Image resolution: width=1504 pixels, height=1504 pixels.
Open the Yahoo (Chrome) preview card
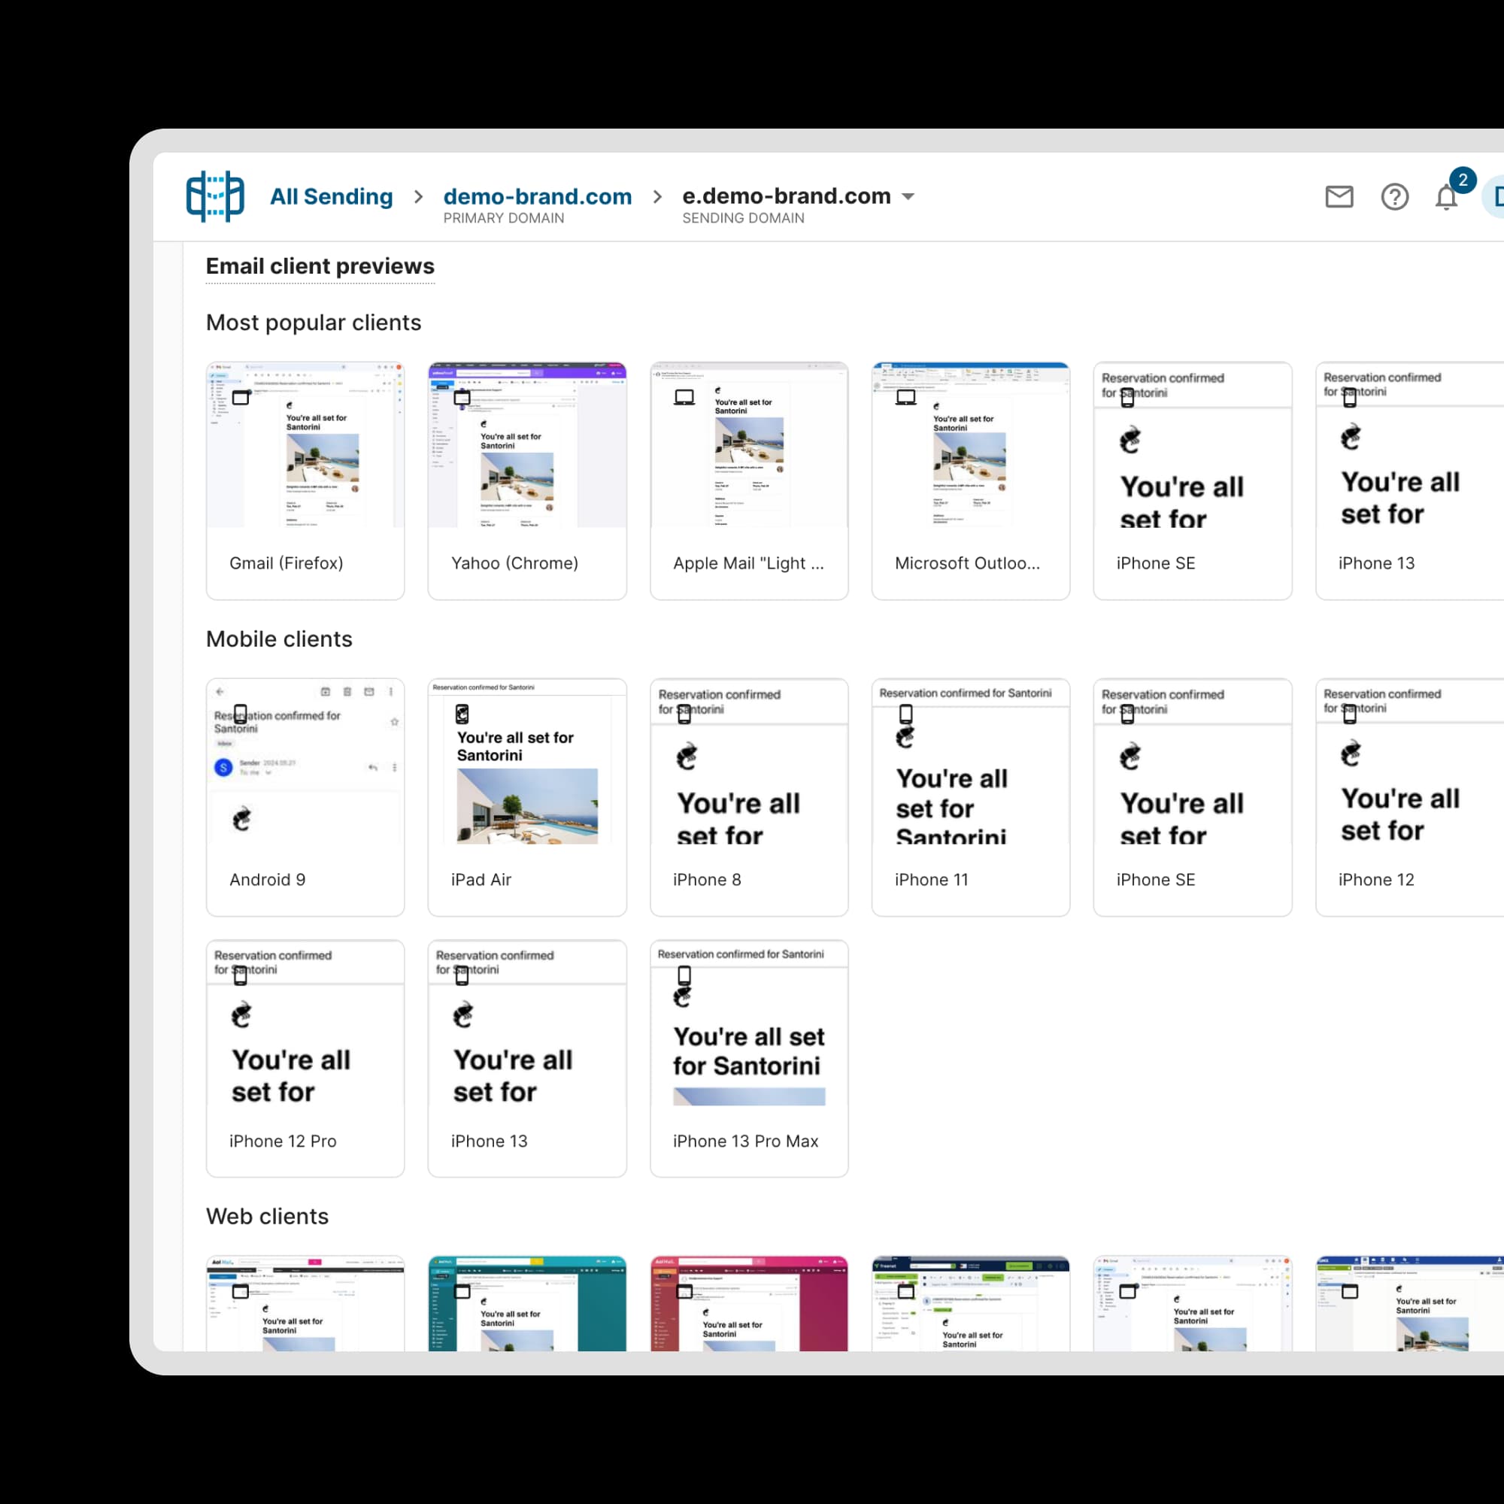527,481
